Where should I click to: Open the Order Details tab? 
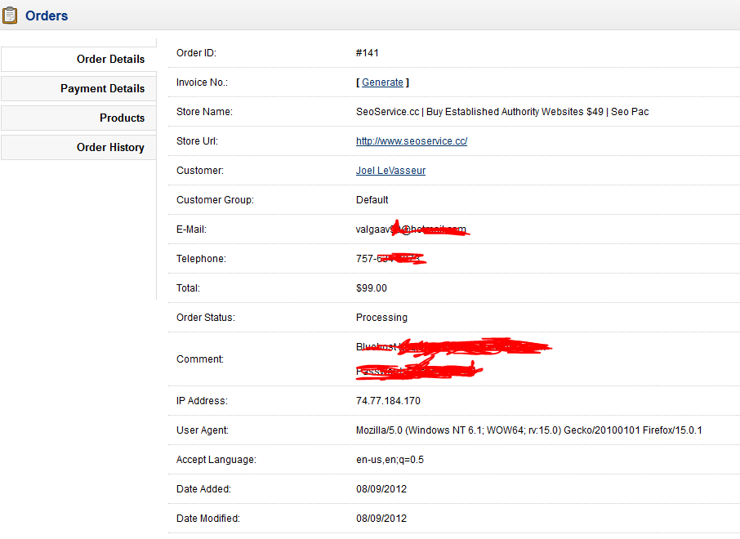coord(78,59)
